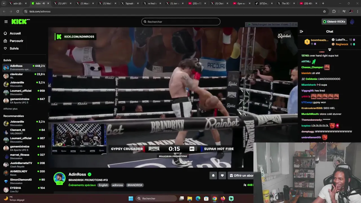Click the Télécharger ce fichier vidéo overlay
The height and width of the screenshot is (203, 361).
(x=268, y=25)
